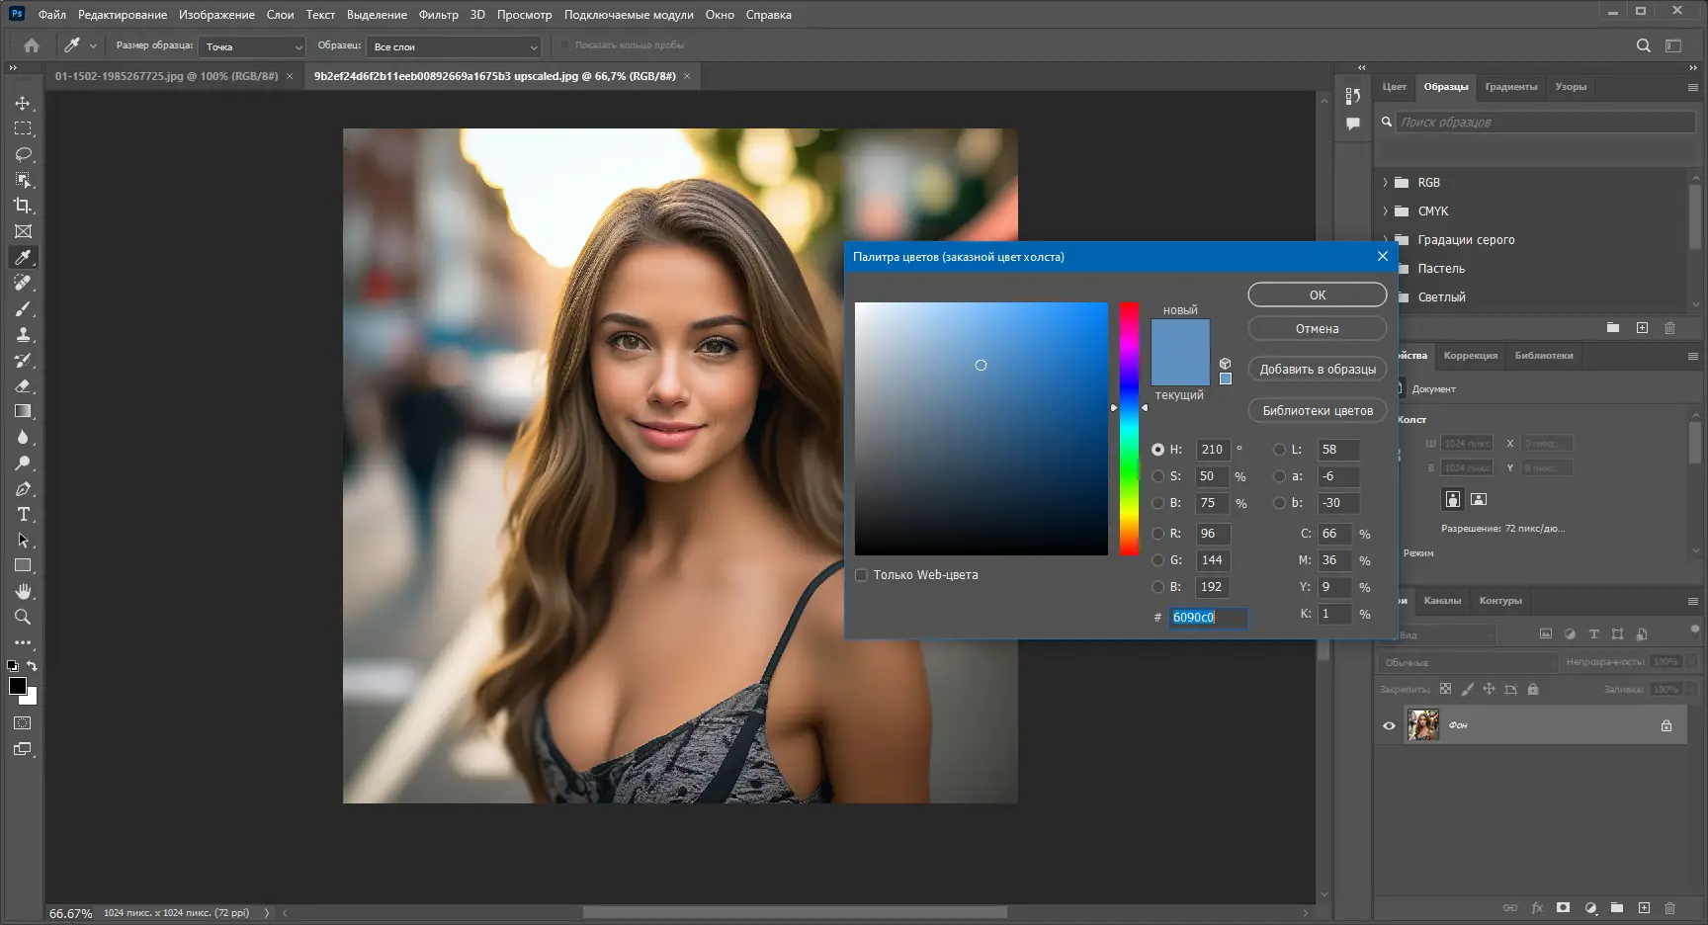Open the Фильтр menu
This screenshot has width=1708, height=925.
(x=438, y=14)
